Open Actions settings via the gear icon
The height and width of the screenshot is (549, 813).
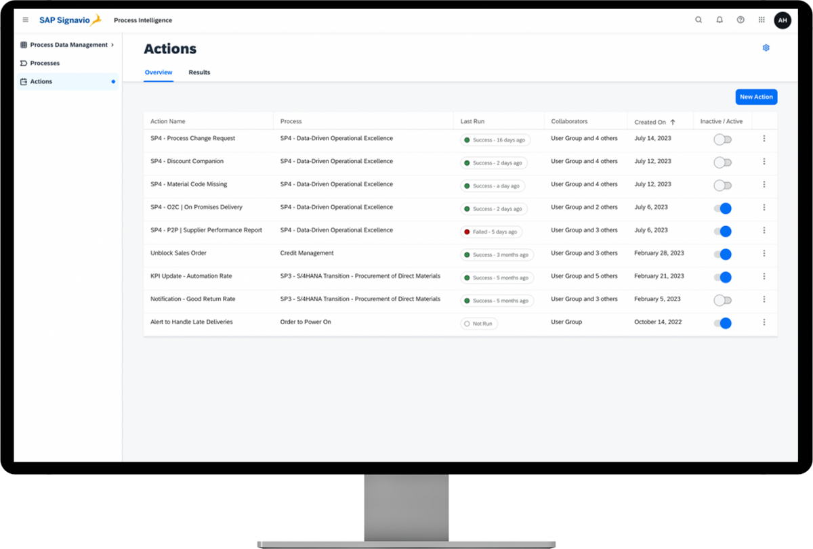pyautogui.click(x=766, y=47)
